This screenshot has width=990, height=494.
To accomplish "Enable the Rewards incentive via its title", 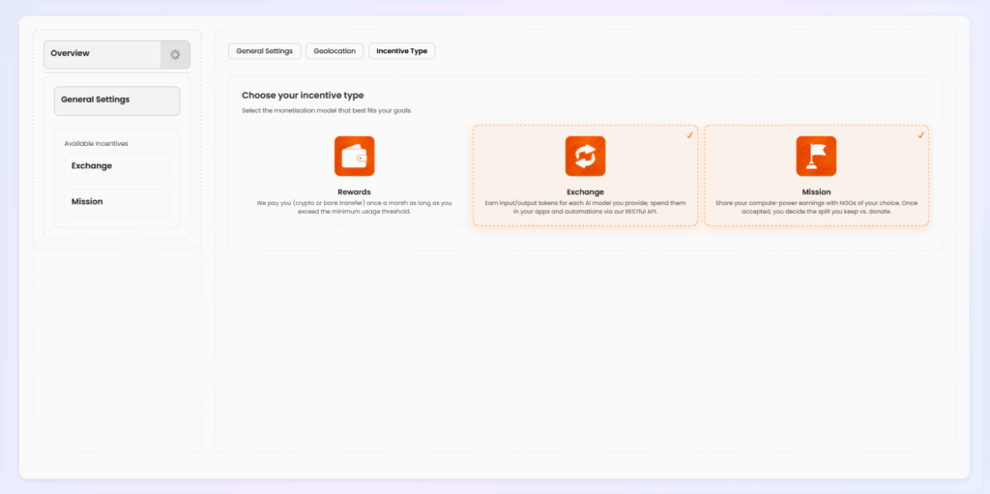I will pos(354,191).
